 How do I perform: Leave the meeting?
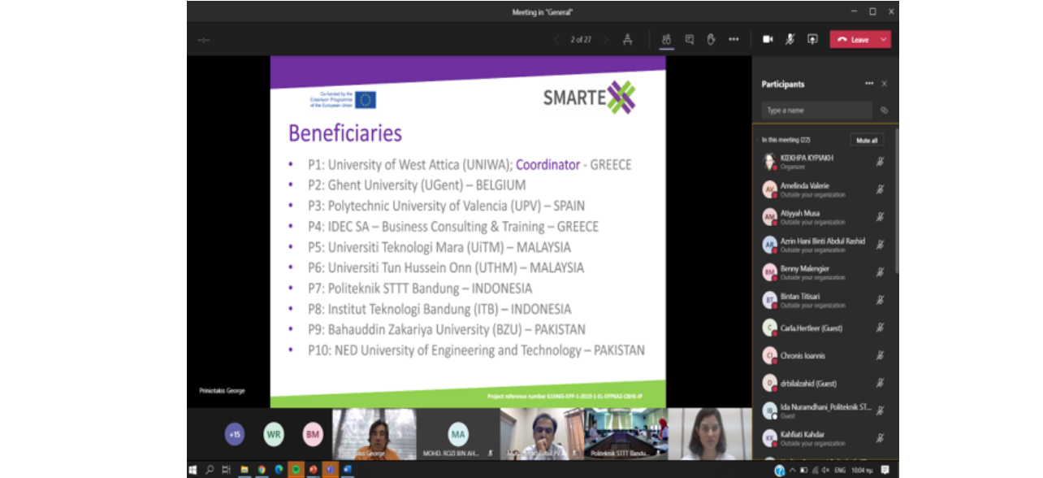[853, 39]
